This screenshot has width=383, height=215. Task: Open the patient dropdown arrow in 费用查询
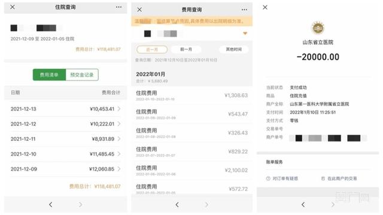245,33
